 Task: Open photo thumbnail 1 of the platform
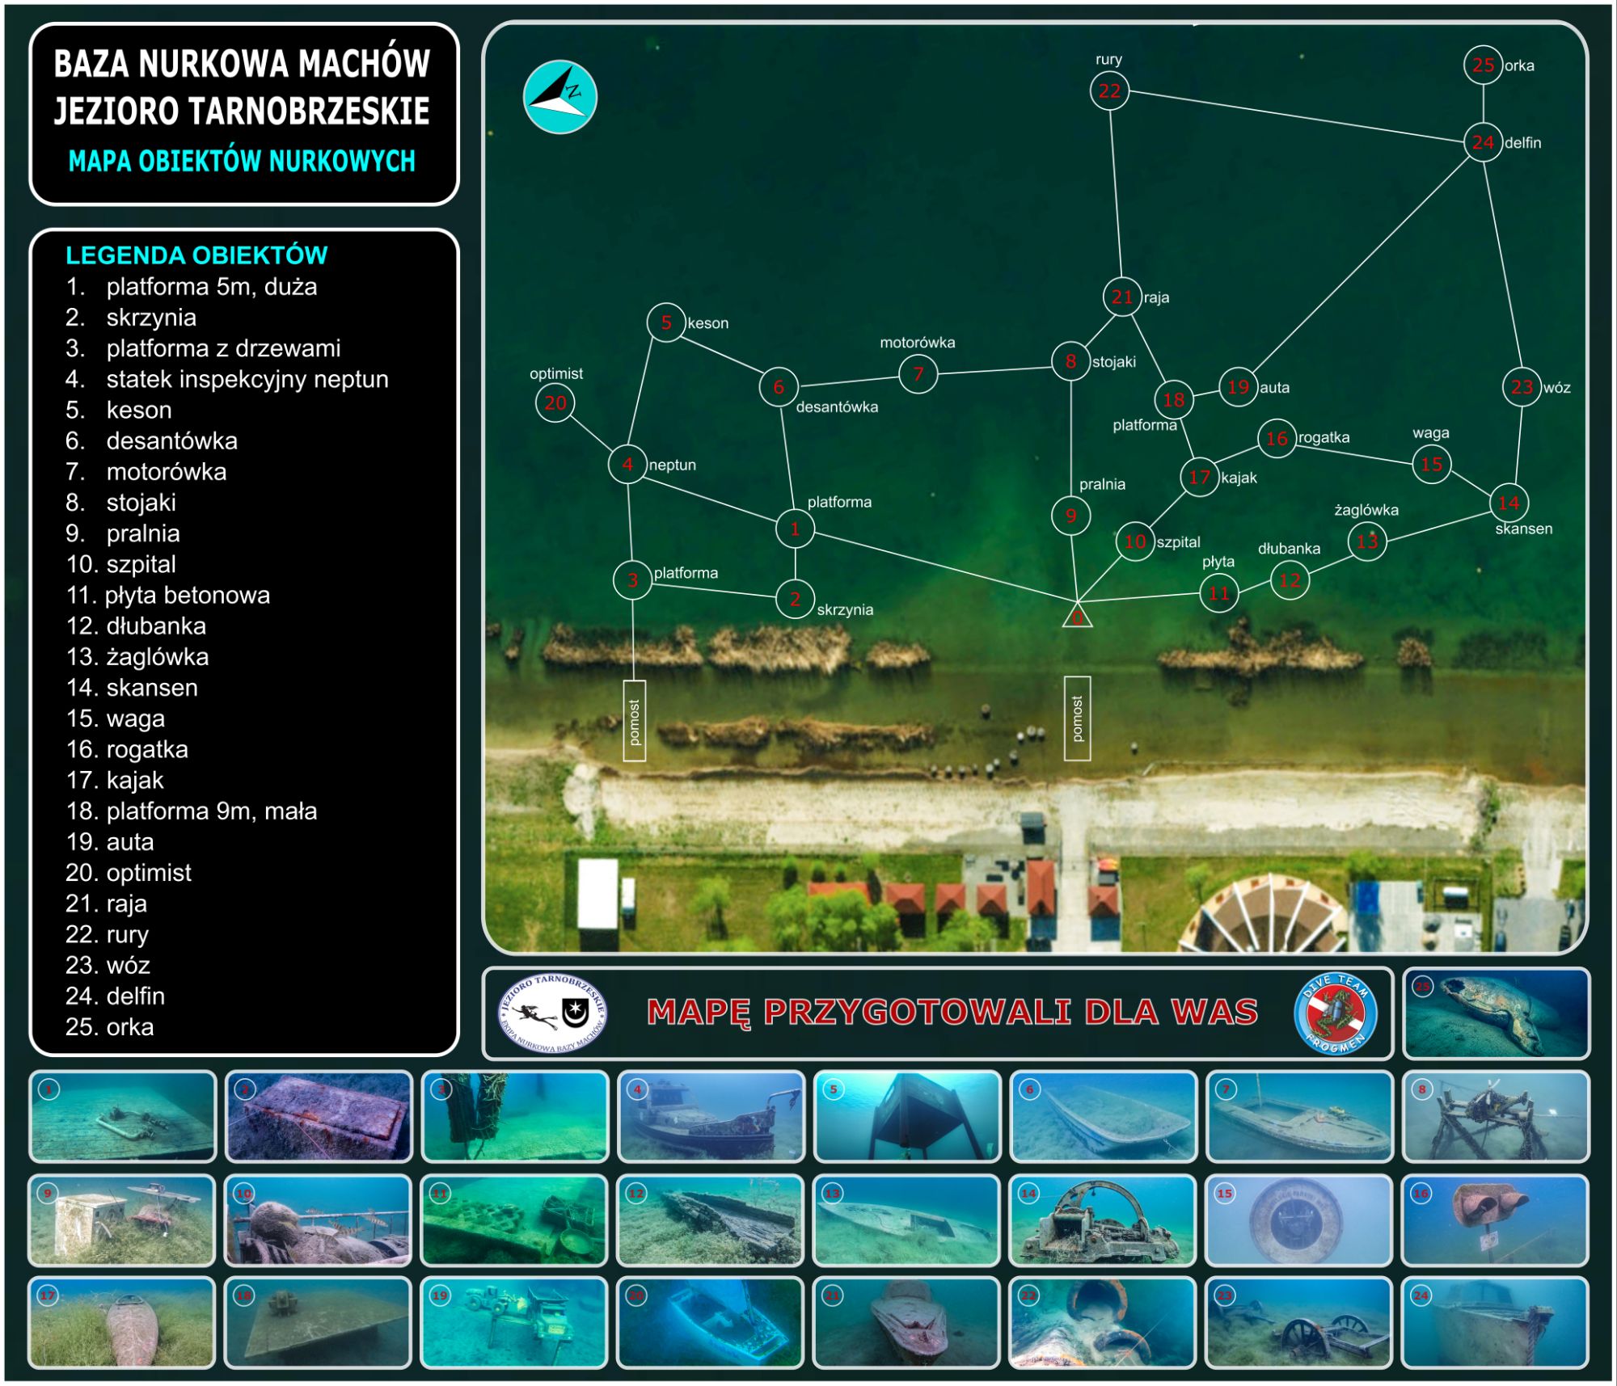pyautogui.click(x=123, y=1117)
